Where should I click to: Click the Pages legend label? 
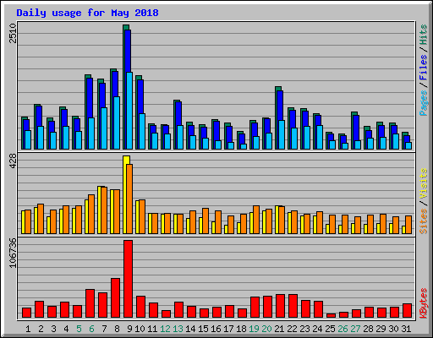click(424, 103)
